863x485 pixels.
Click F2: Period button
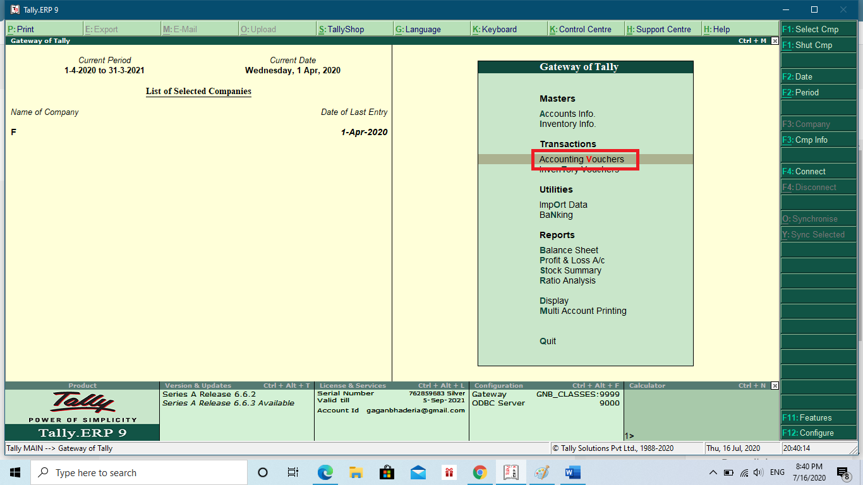(819, 92)
